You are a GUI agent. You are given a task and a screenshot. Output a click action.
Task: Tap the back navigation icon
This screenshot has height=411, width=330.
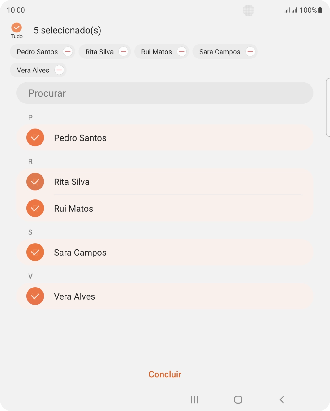282,400
